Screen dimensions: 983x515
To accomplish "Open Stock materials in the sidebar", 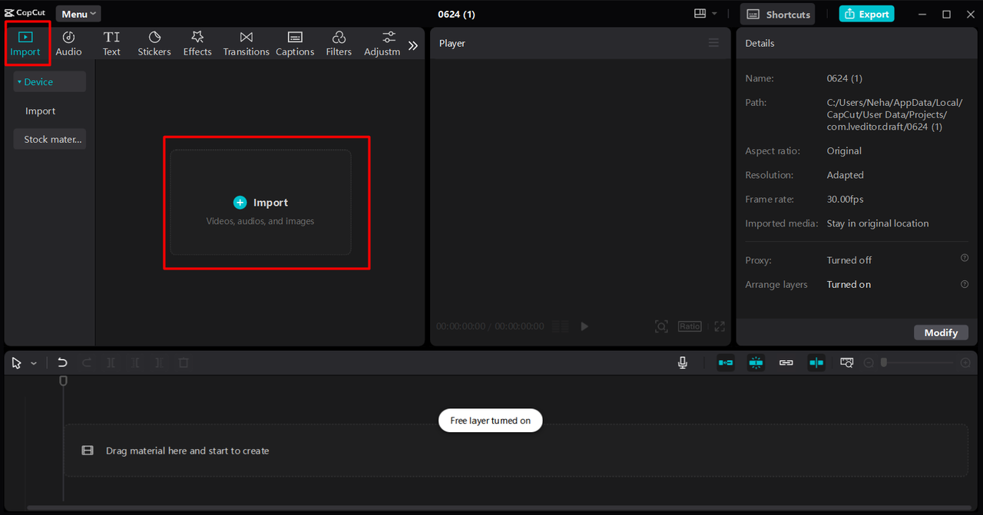I will (49, 140).
